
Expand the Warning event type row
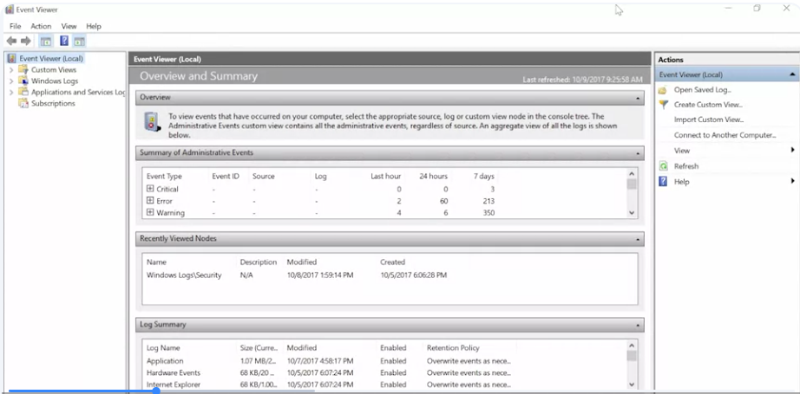click(150, 213)
